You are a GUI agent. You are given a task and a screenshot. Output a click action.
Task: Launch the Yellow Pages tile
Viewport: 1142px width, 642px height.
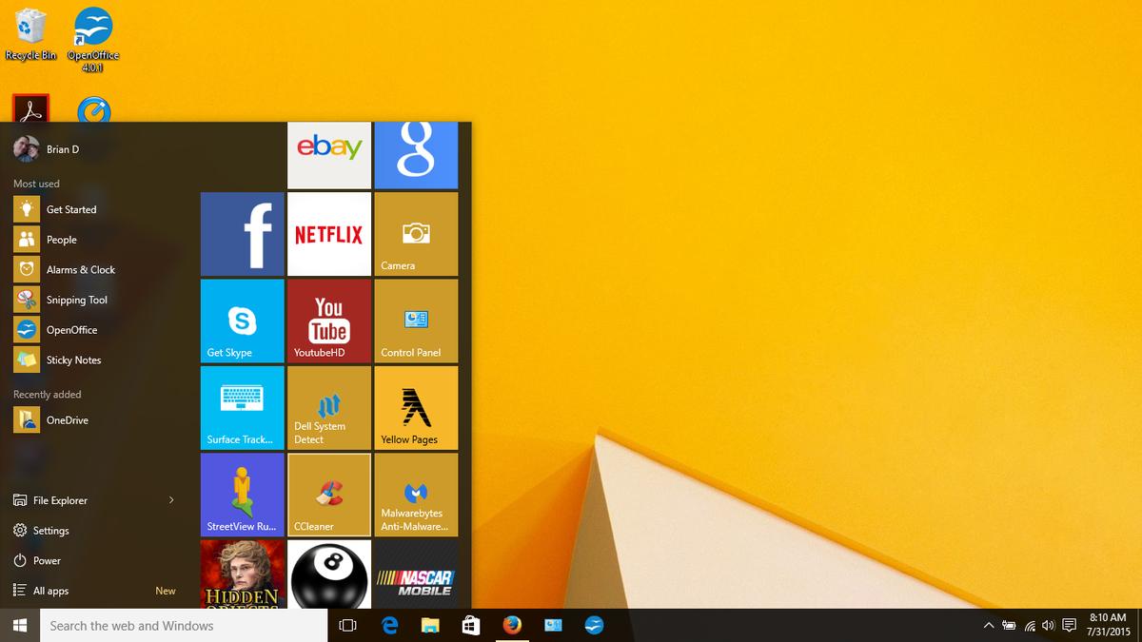pyautogui.click(x=416, y=408)
